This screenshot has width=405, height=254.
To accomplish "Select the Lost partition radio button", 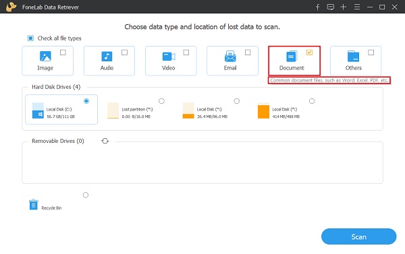I will pos(162,101).
